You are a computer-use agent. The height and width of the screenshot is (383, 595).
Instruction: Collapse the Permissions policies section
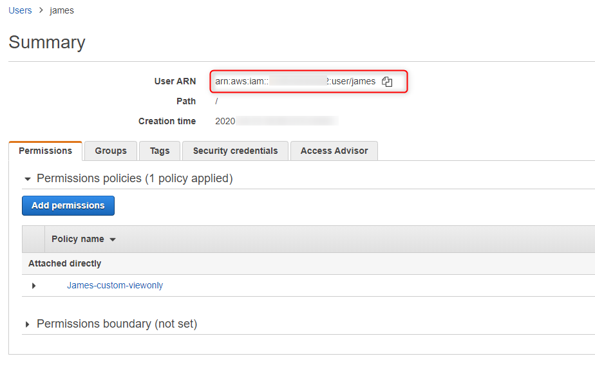[28, 179]
